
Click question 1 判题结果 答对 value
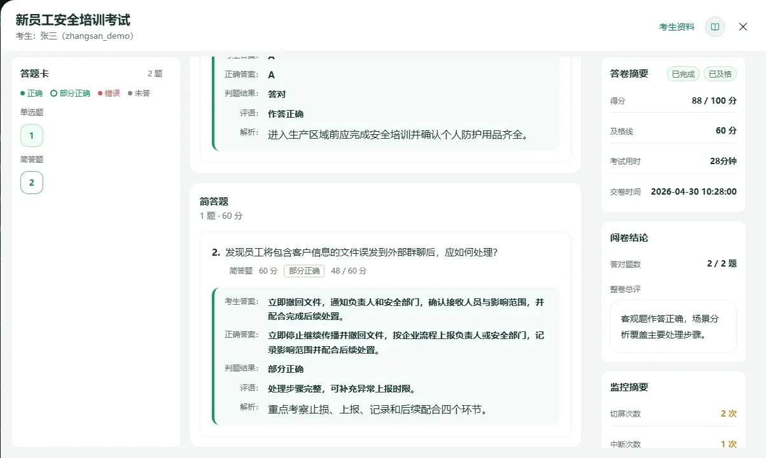[x=277, y=94]
